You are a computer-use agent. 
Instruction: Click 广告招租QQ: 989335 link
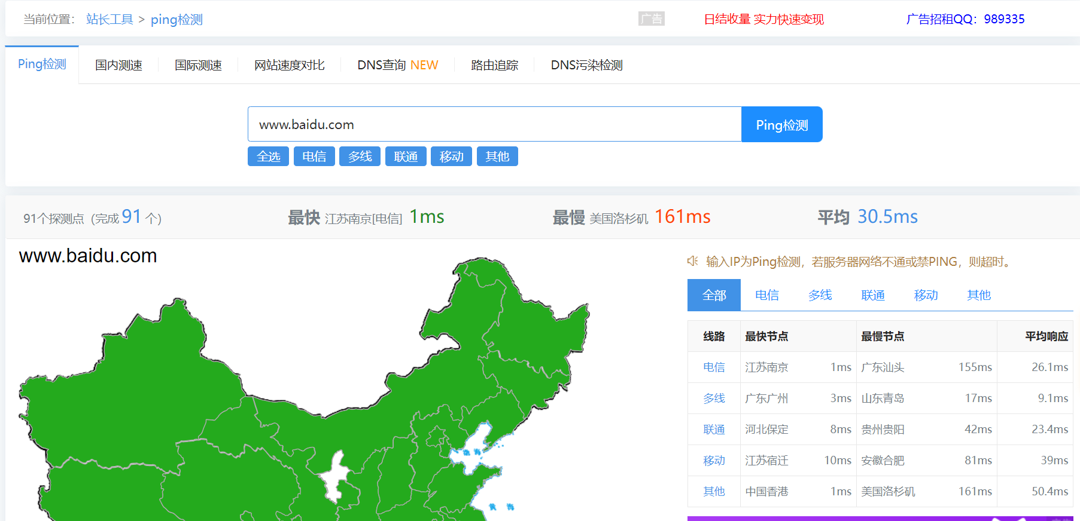pyautogui.click(x=965, y=19)
